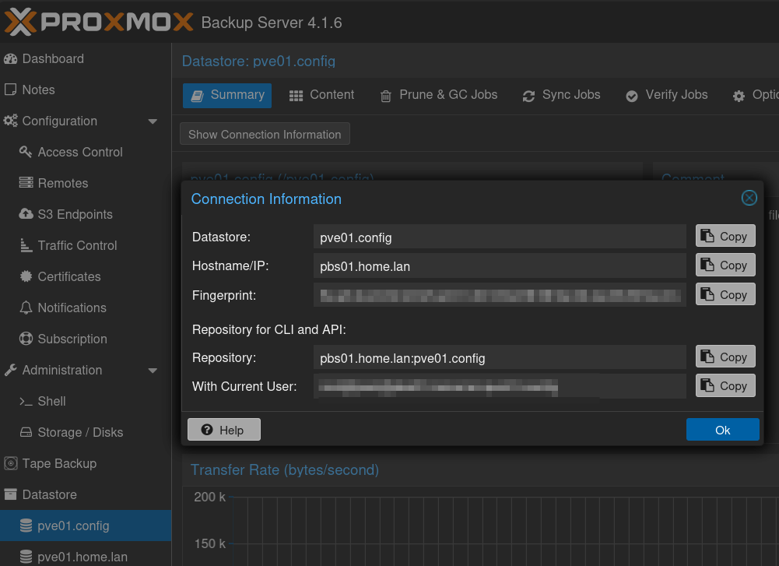Screen dimensions: 779x566
Task: Select Tape Backup in sidebar
Action: tap(58, 463)
